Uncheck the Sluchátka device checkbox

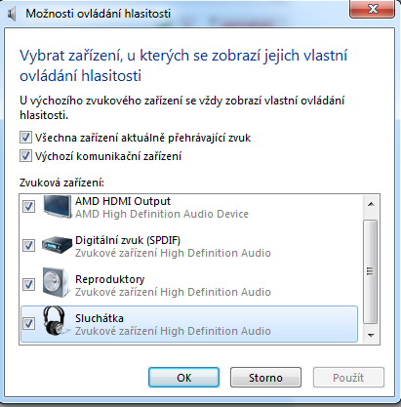click(28, 323)
